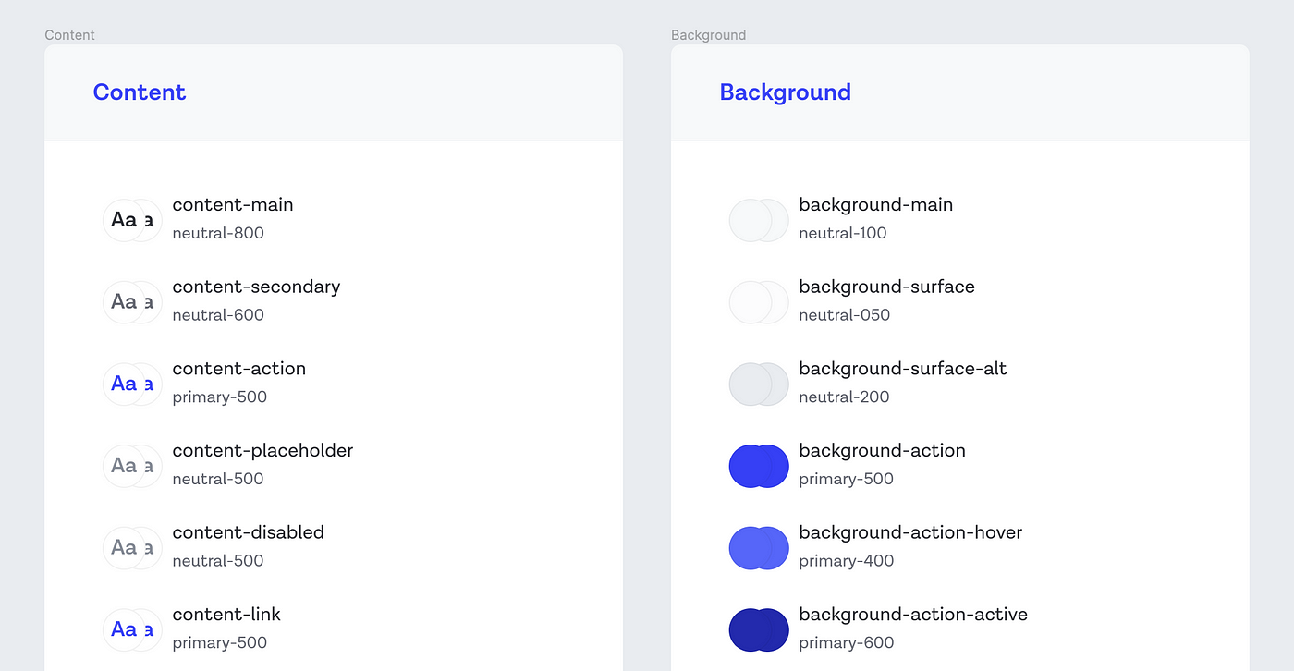
Task: Click the neutral-050 value text
Action: pyautogui.click(x=845, y=315)
